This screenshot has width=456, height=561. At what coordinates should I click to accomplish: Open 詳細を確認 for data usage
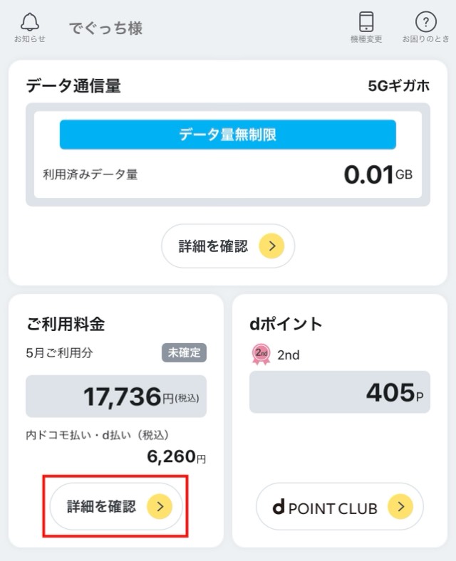(228, 246)
